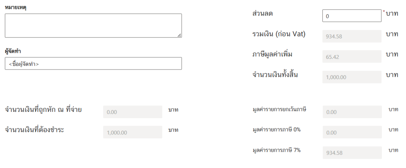Click the มูลค่ารายการยกเว้นภาษี value field

click(x=352, y=112)
